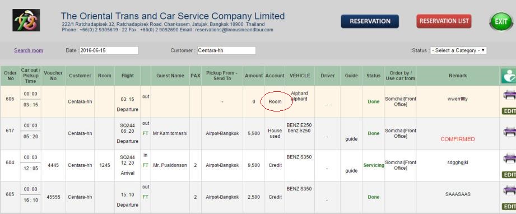Open the Status category dropdown

(458, 50)
